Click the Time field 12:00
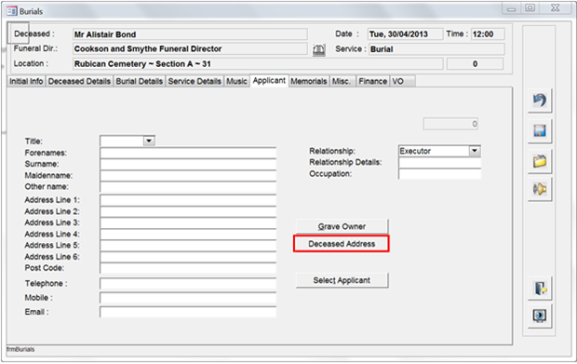The image size is (577, 364). coord(488,34)
